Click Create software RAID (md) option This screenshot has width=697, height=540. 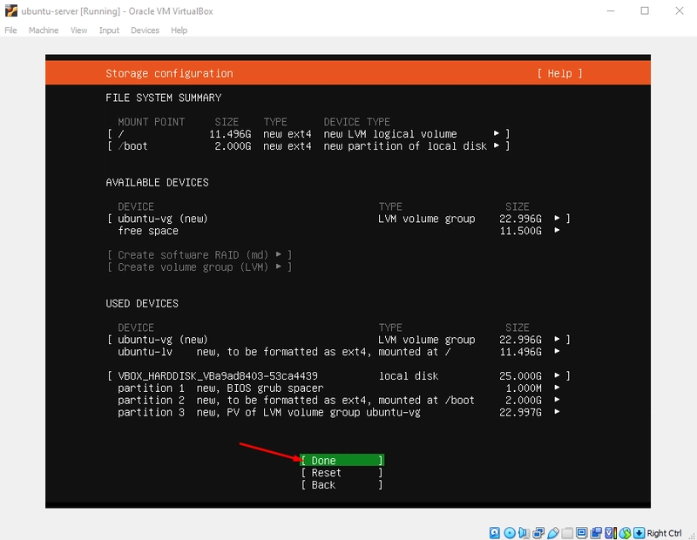point(200,254)
